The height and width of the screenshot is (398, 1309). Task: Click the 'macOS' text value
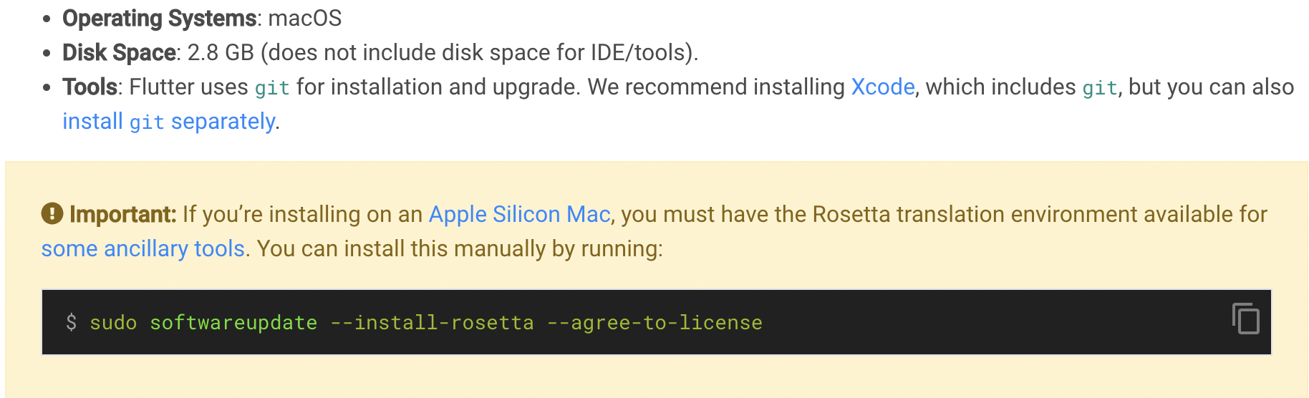tap(305, 18)
